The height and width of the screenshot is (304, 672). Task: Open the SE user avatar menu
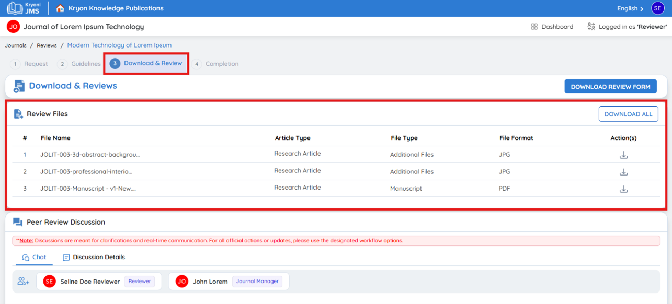coord(657,8)
